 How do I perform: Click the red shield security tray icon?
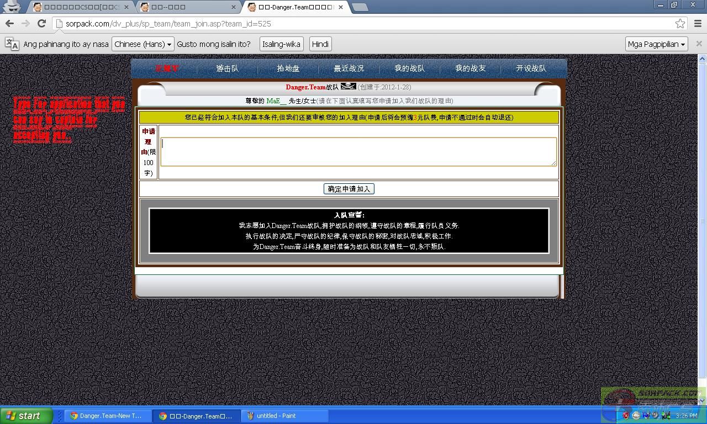(626, 415)
